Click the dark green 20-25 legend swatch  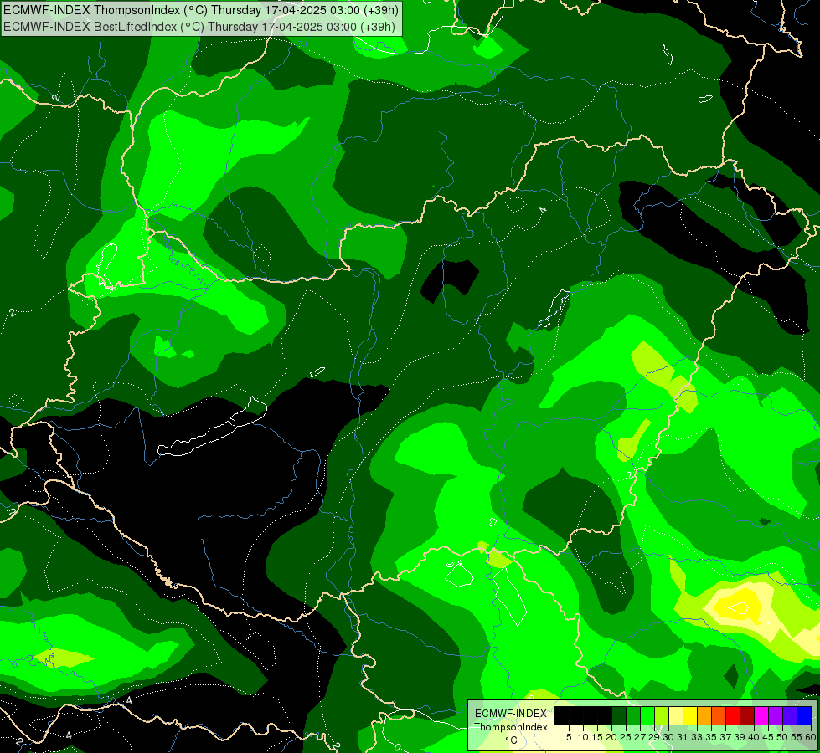point(619,715)
